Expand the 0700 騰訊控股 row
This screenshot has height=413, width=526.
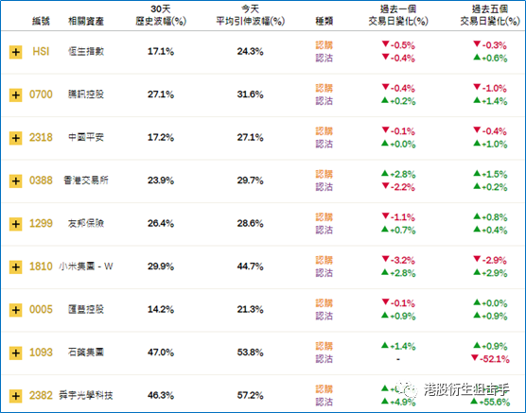(15, 95)
